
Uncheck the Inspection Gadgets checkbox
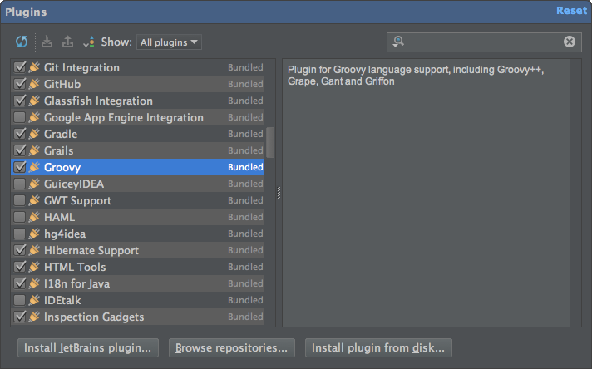coord(20,317)
